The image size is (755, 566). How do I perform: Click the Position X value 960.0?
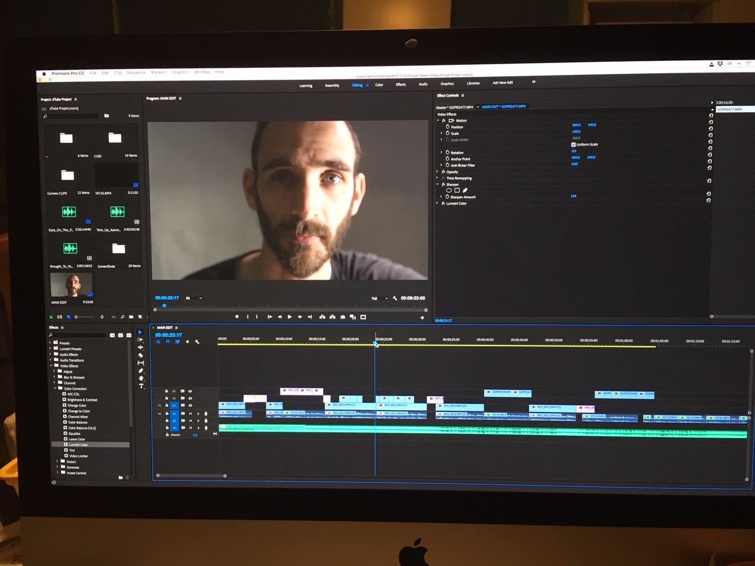[x=576, y=125]
